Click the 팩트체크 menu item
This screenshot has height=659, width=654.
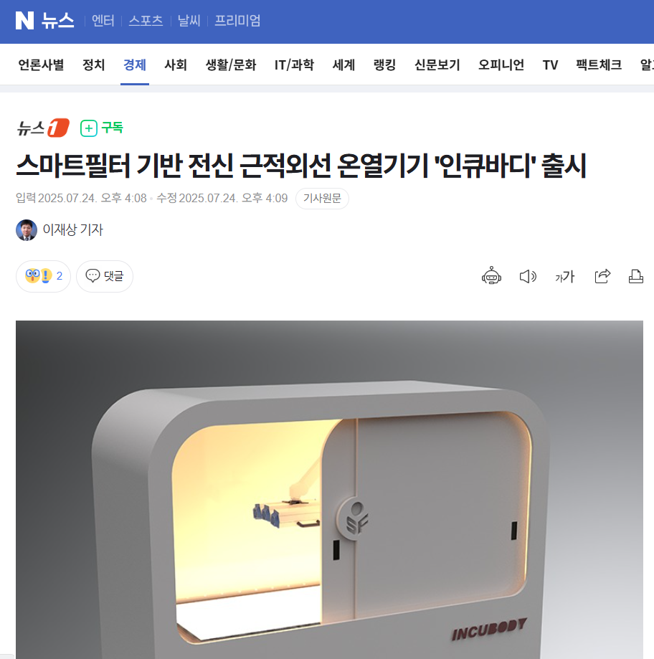pyautogui.click(x=599, y=65)
